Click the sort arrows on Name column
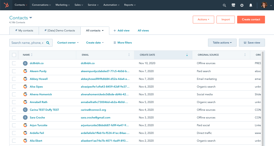The width and height of the screenshot is (274, 146). click(32, 55)
